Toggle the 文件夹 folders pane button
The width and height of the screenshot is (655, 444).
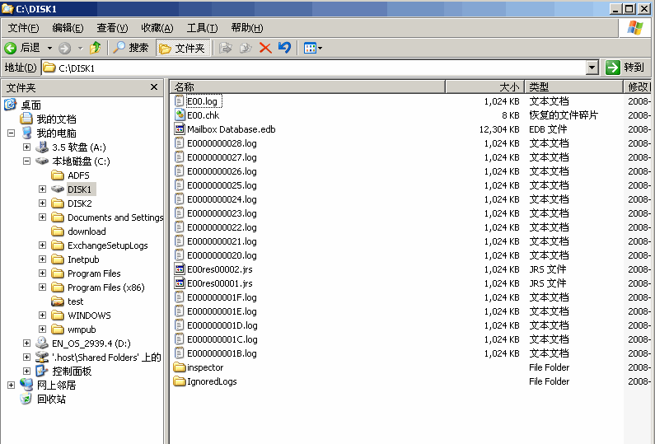click(182, 48)
